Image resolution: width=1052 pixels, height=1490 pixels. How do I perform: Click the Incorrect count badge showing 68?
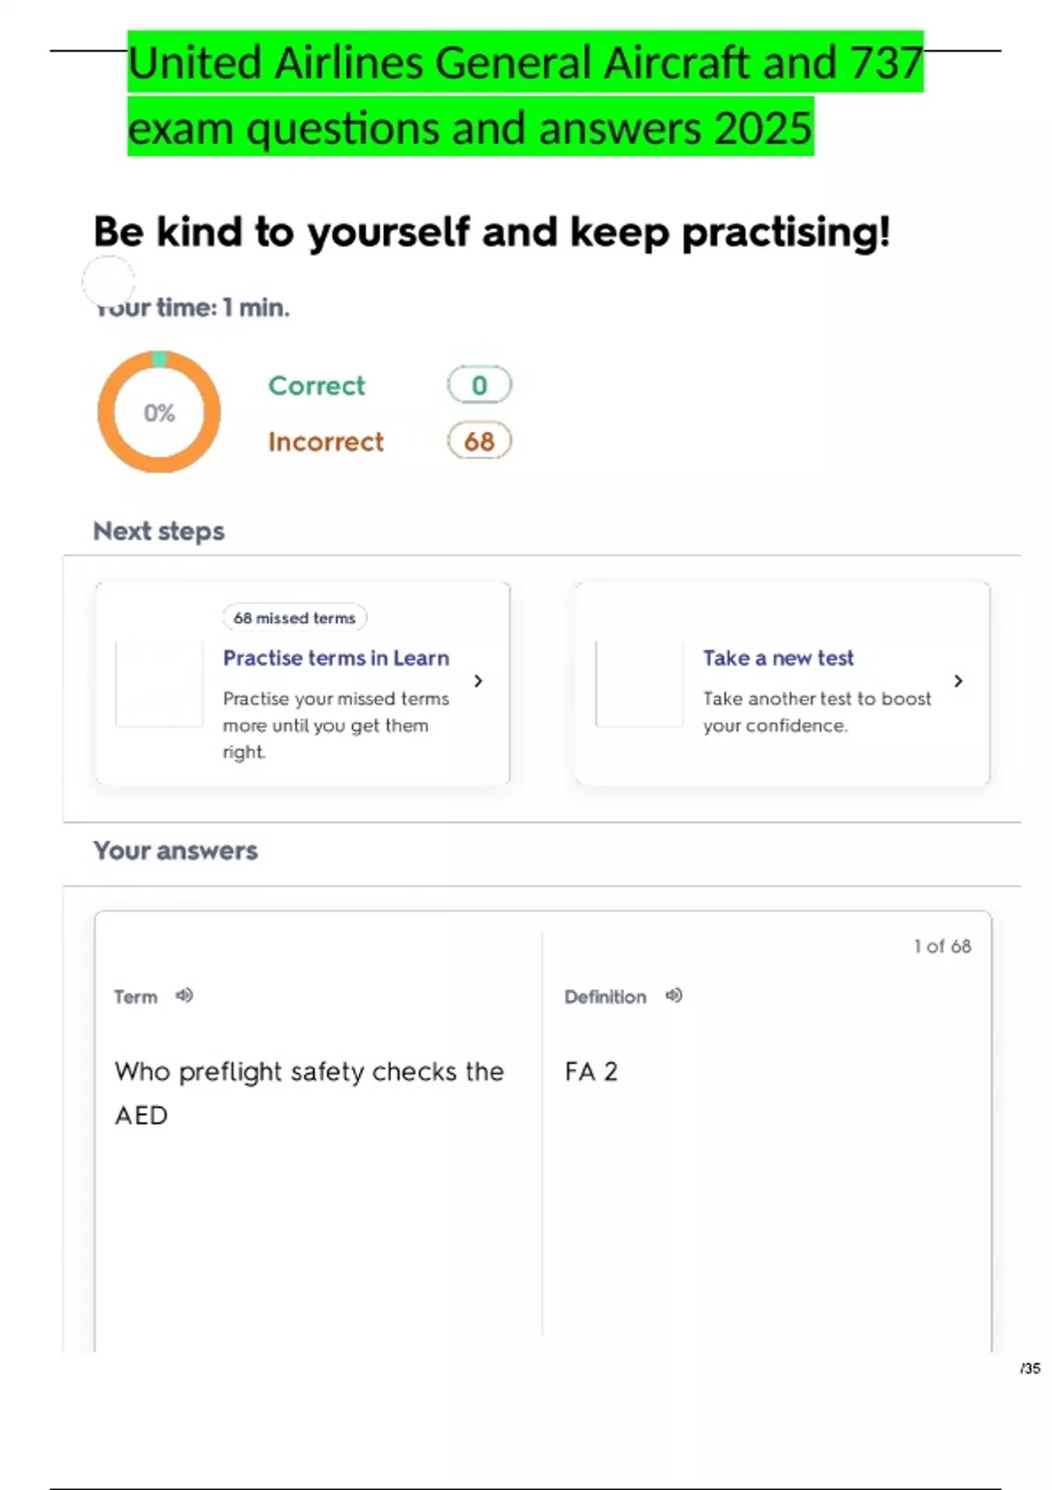[x=479, y=441]
